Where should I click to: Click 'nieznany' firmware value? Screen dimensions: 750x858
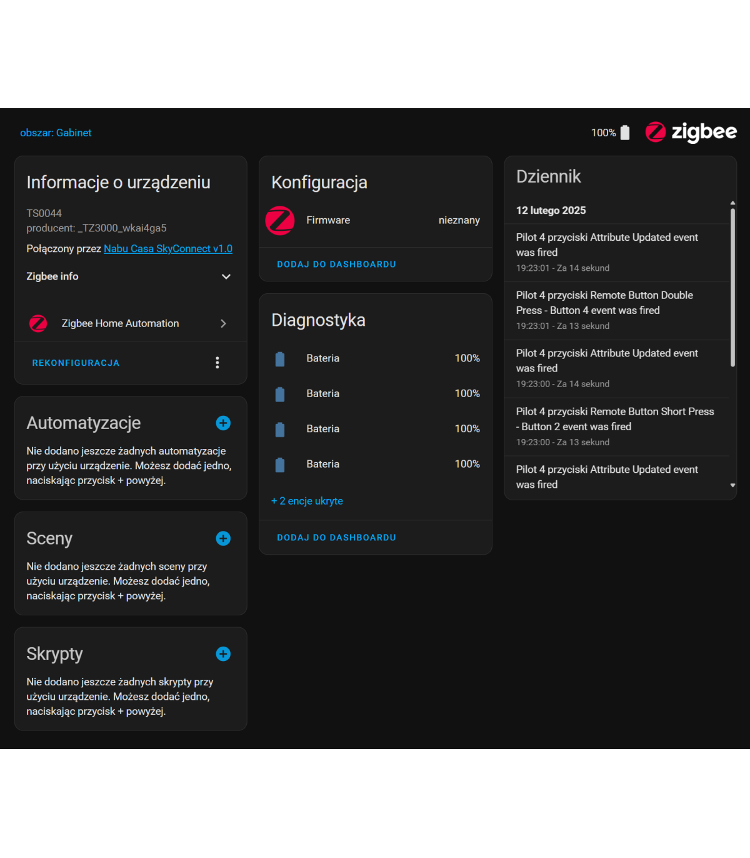click(459, 220)
